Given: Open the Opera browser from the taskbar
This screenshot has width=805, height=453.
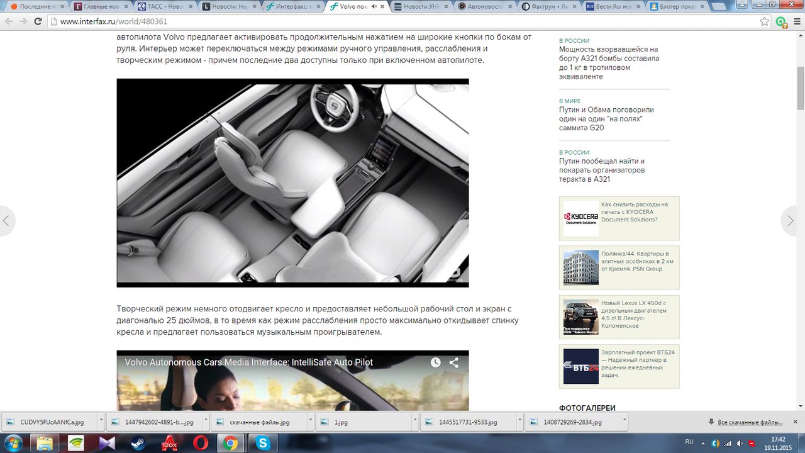Looking at the screenshot, I should (200, 443).
